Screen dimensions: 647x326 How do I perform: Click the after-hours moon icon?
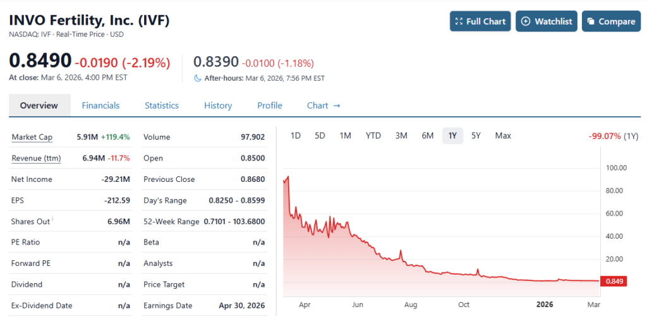click(x=198, y=78)
